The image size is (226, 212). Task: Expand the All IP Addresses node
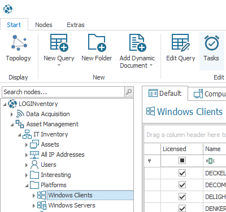[x=27, y=154]
